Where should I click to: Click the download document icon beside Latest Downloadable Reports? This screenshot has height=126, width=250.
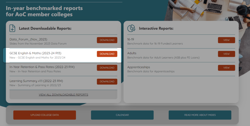12,28
